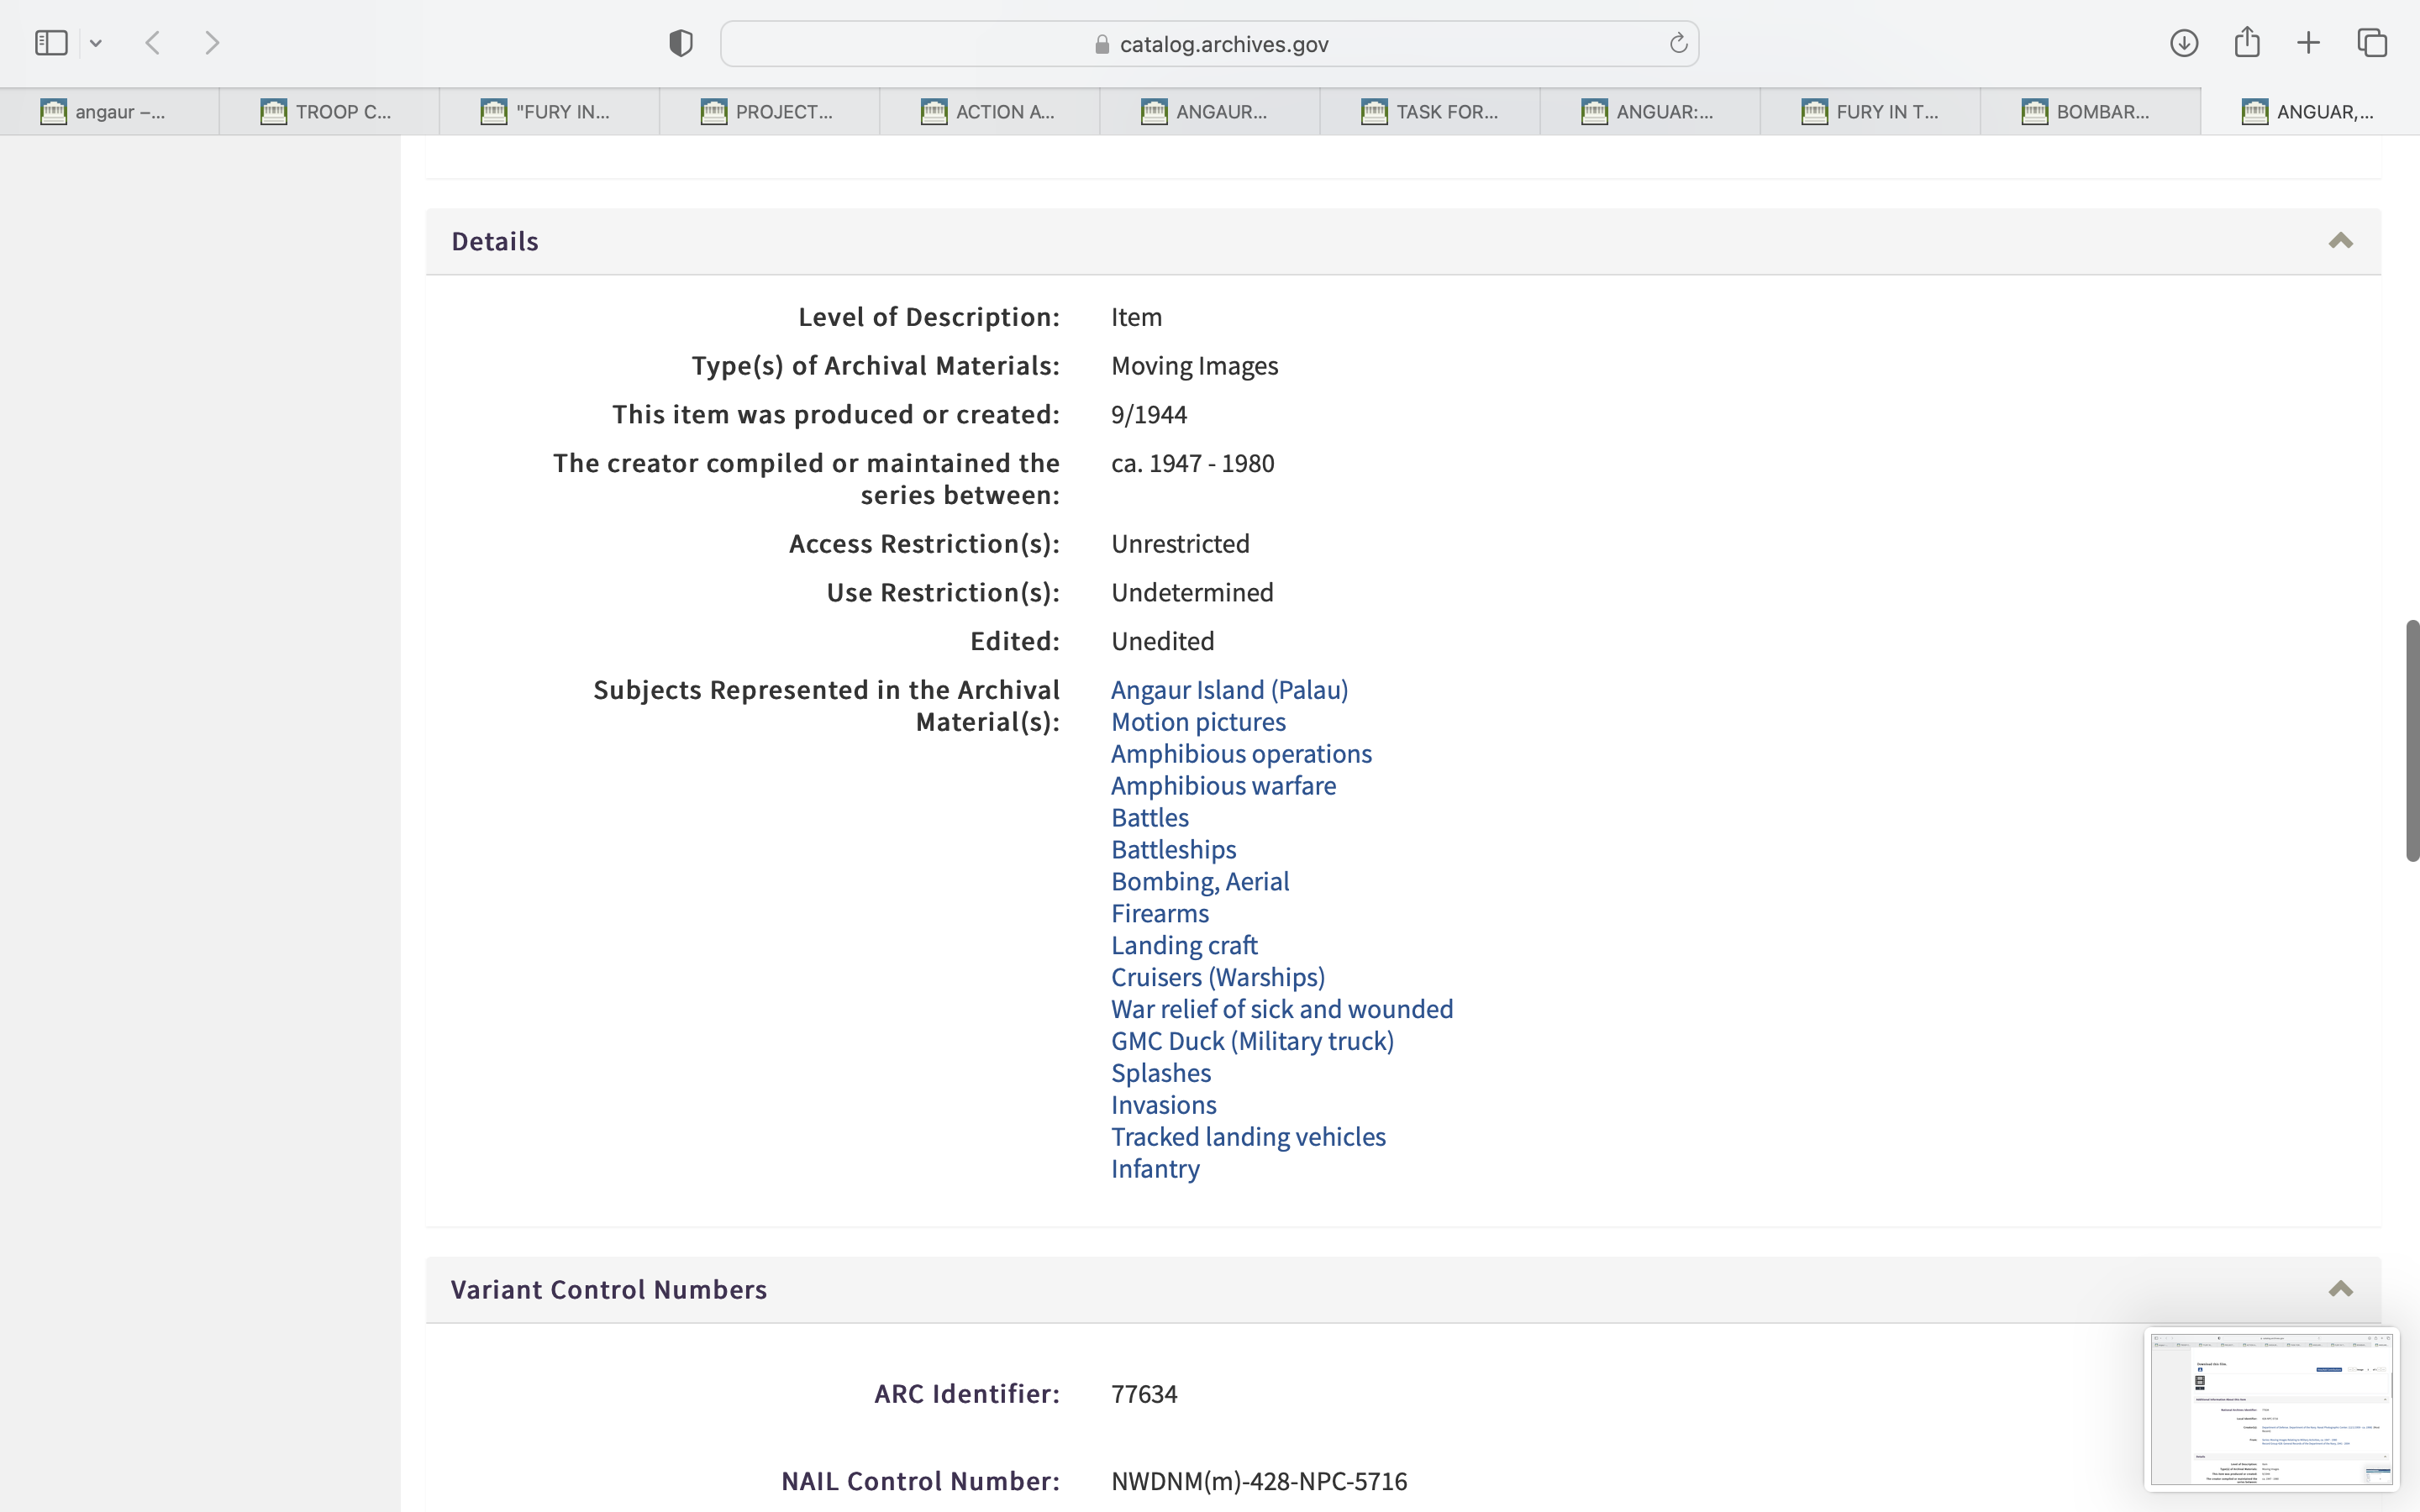Open privacy report shield icon

(681, 43)
